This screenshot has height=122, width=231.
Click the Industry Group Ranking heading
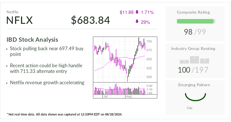(195, 49)
